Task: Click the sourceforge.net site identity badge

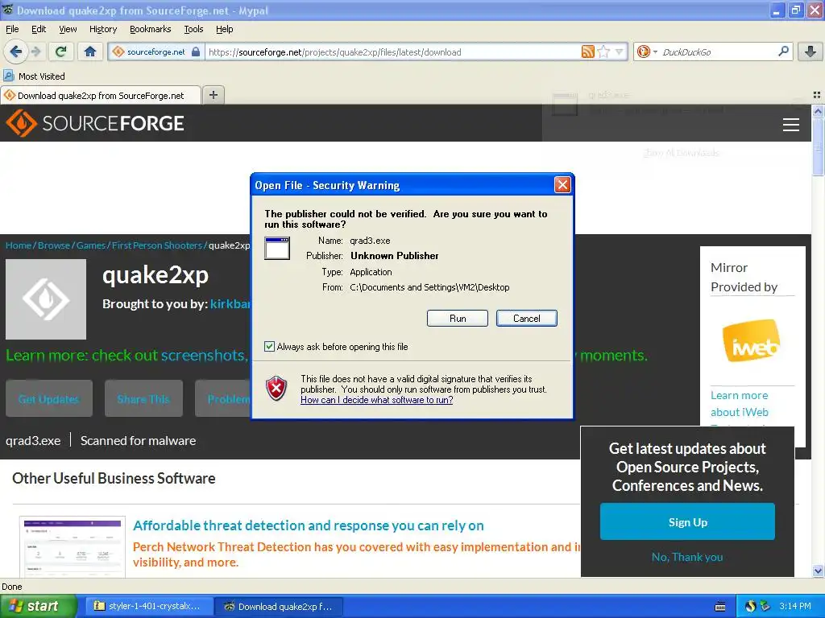Action: coord(155,52)
